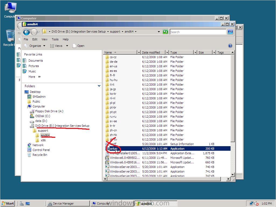Image resolution: width=276 pixels, height=207 pixels.
Task: Click the horizontal scrollbar right arrow
Action: [x=228, y=179]
